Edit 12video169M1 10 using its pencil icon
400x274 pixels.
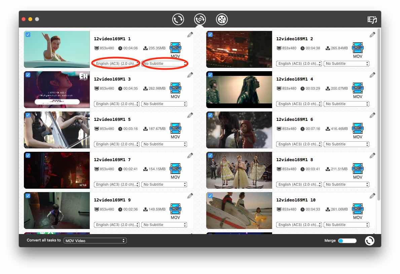point(372,195)
